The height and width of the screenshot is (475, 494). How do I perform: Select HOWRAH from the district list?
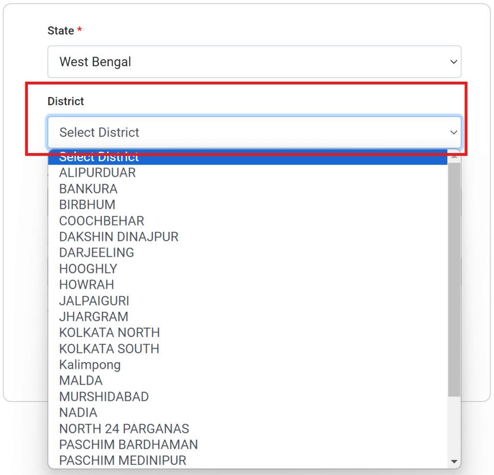[87, 284]
